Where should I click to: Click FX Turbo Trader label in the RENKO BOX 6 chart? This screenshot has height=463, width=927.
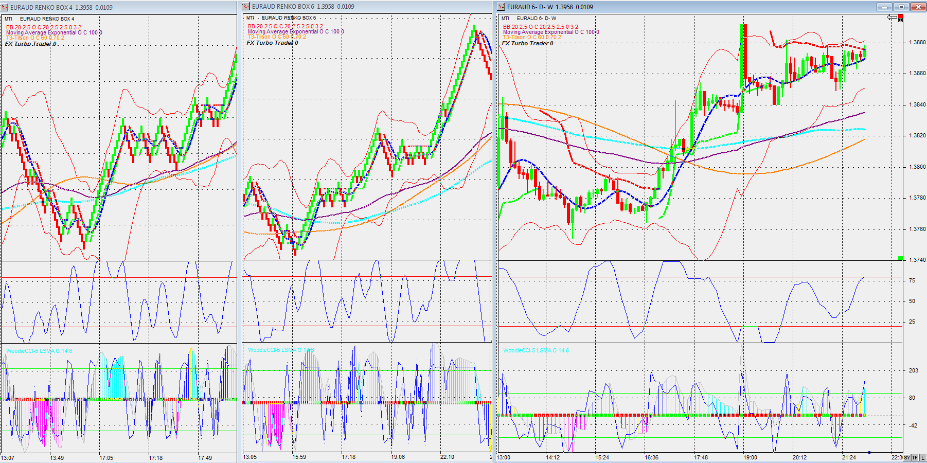pyautogui.click(x=272, y=43)
